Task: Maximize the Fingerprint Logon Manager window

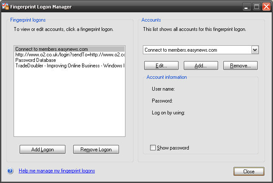Action: point(256,7)
